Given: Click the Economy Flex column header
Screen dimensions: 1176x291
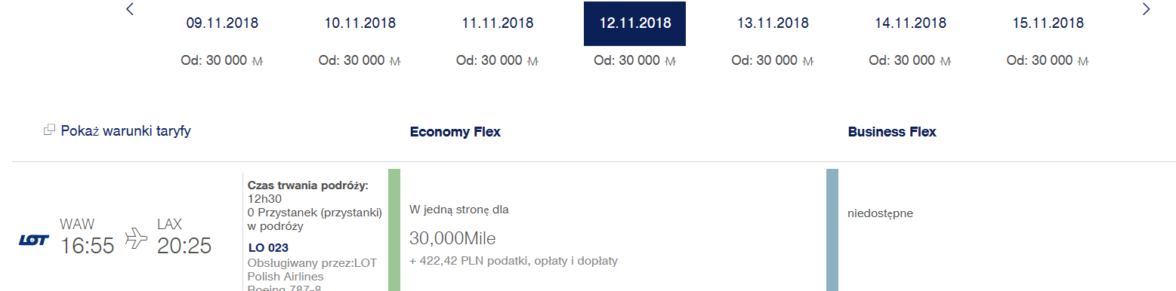Looking at the screenshot, I should (455, 132).
